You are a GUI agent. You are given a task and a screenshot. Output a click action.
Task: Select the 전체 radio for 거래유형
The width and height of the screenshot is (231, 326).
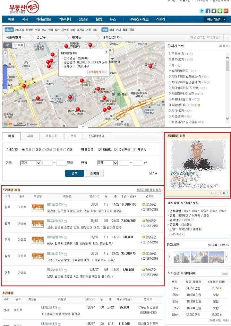click(23, 150)
